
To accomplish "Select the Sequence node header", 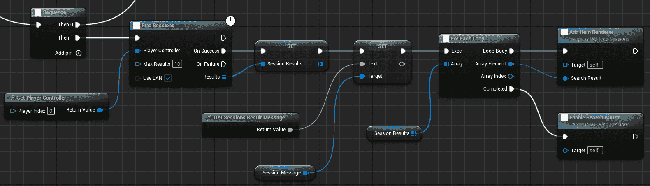I will point(58,12).
